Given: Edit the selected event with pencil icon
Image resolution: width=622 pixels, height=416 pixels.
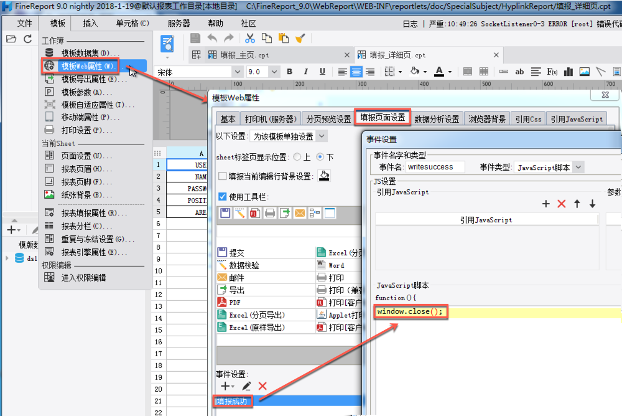Looking at the screenshot, I should coord(246,386).
